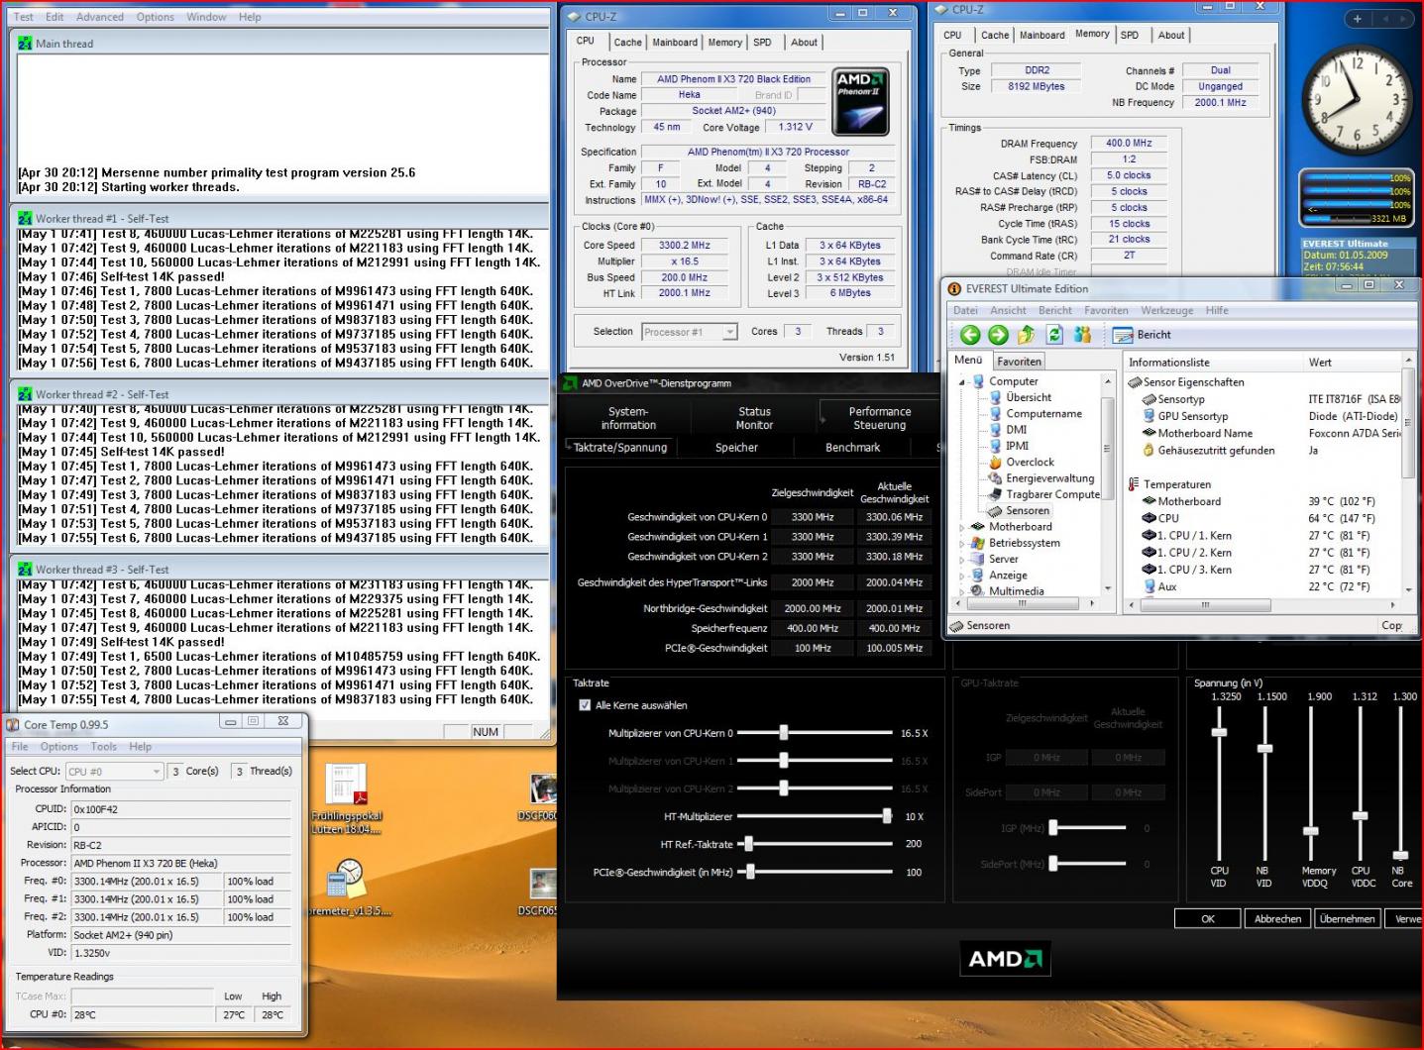The width and height of the screenshot is (1424, 1050).
Task: Open CPU-Z About tab in left window
Action: click(x=804, y=42)
